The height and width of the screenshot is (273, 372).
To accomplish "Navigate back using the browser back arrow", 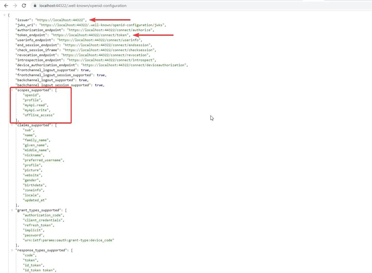I will [6, 5].
